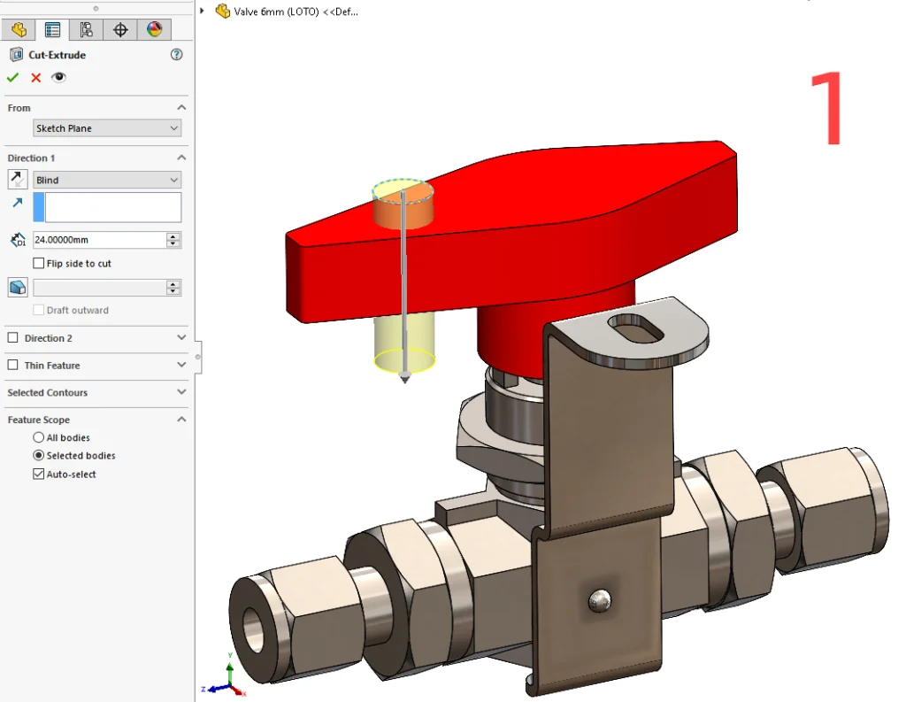Enable Thin Feature checkbox
Screen dimensions: 906x702
[x=12, y=365]
